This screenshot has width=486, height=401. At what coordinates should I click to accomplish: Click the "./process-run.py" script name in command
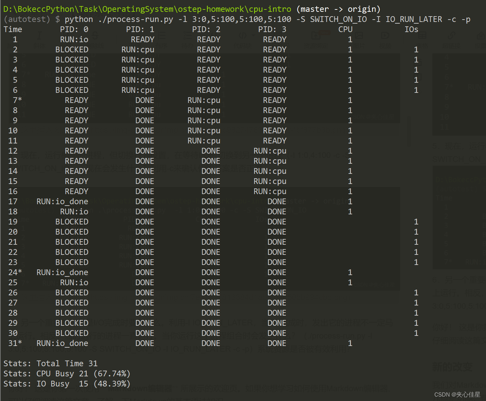tap(136, 19)
